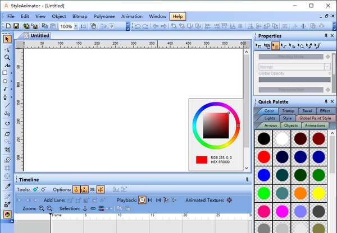Screen dimensions: 337x233
Task: Pick the yellow swatch in Quick Palette
Action: (319, 195)
